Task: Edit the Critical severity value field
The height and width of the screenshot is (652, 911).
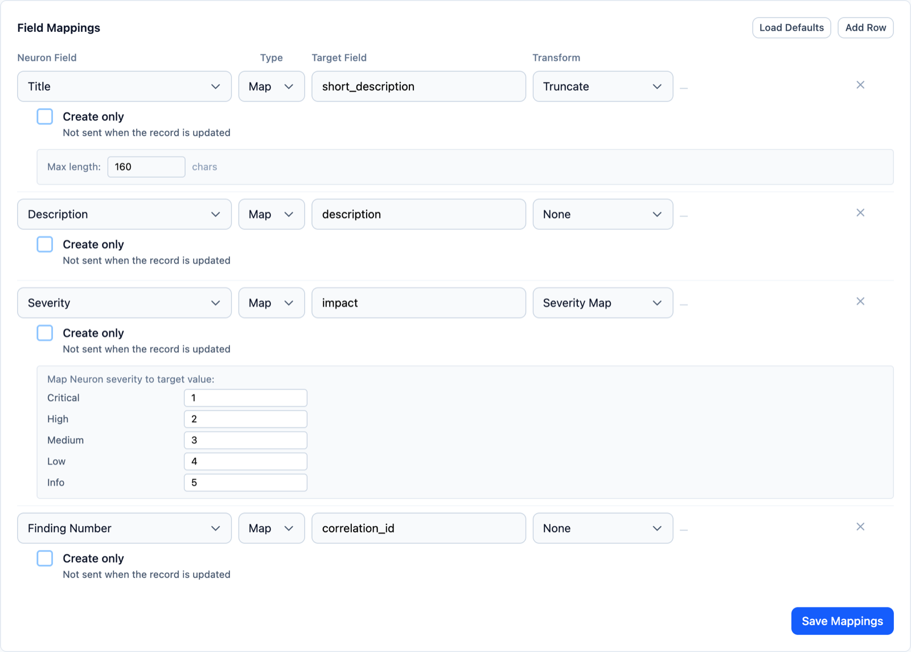Action: pos(245,398)
